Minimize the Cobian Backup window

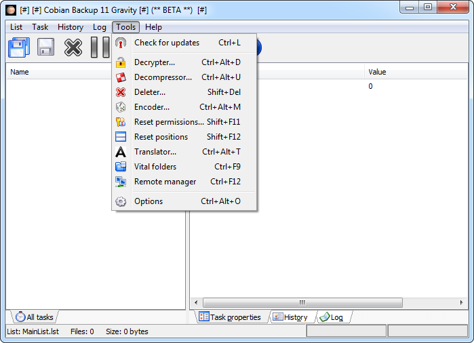point(410,7)
